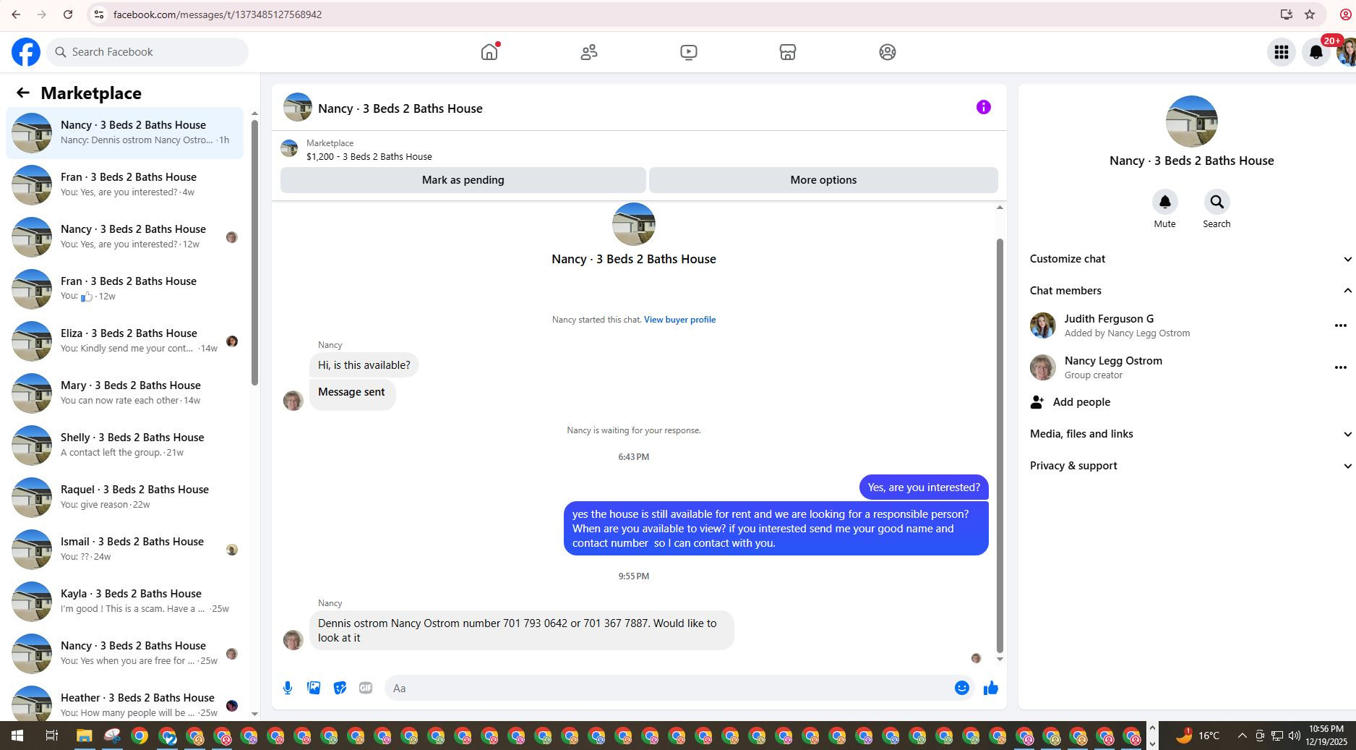Open the weather widget showing 16°C
Screen dimensions: 1356x750
pos(1197,736)
